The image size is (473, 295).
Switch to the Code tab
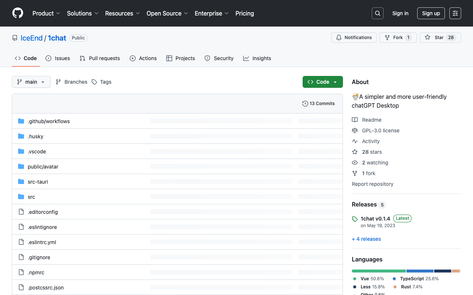[x=26, y=58]
